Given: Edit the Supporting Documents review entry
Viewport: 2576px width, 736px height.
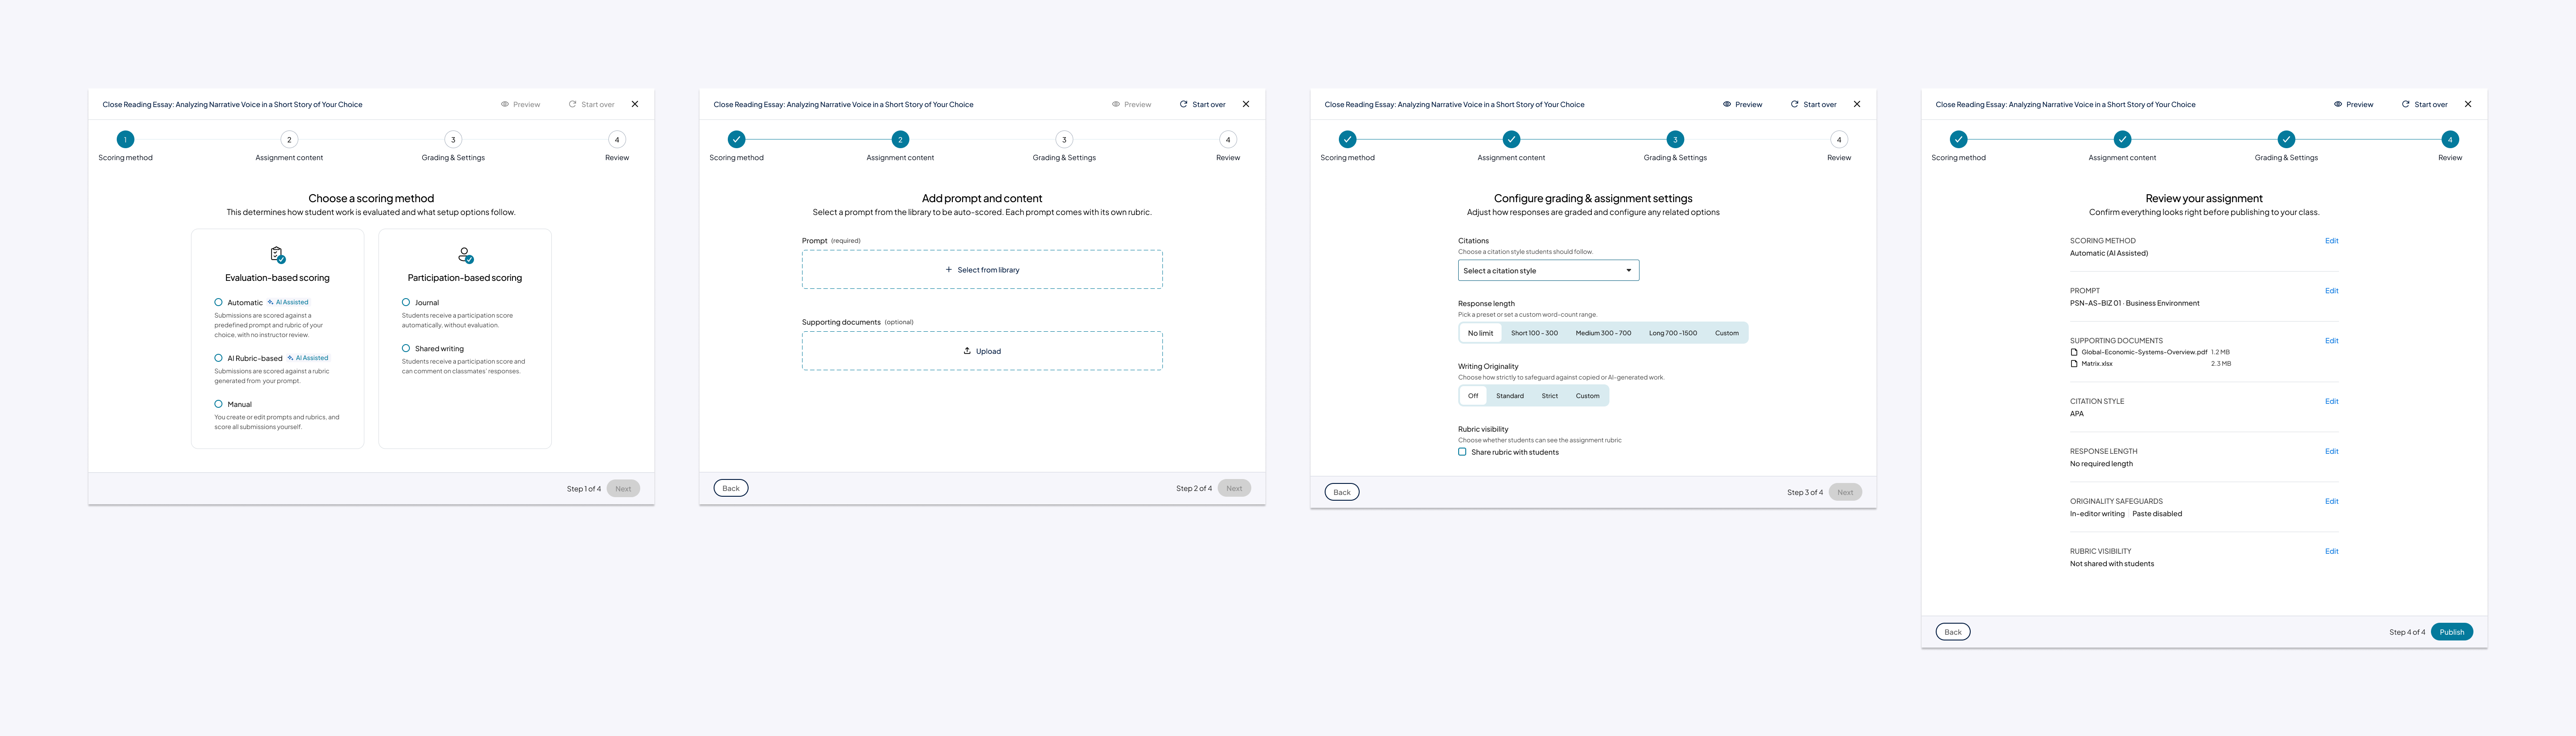Looking at the screenshot, I should point(2331,341).
